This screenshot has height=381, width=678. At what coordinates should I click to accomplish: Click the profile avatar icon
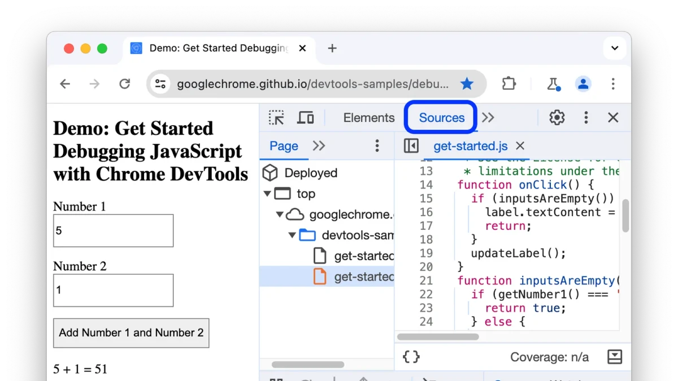[583, 84]
